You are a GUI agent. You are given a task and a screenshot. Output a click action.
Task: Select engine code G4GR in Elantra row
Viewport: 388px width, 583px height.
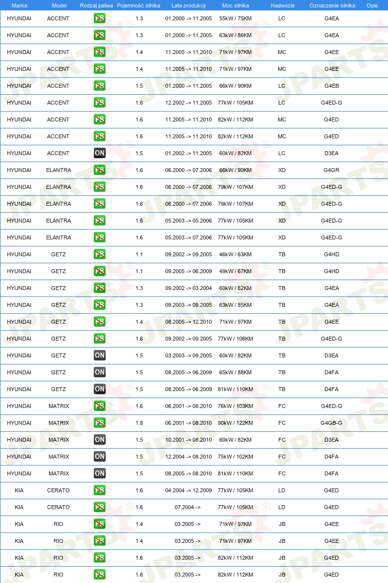coord(331,170)
